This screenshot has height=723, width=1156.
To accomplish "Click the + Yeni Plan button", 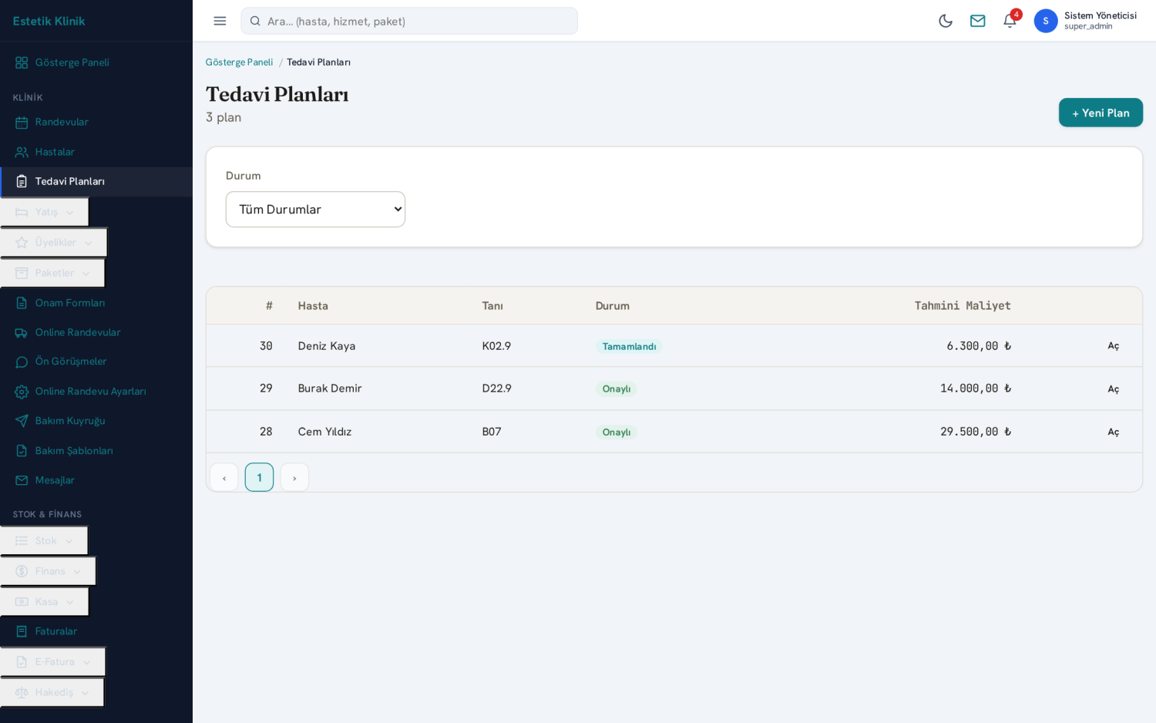I will point(1101,113).
